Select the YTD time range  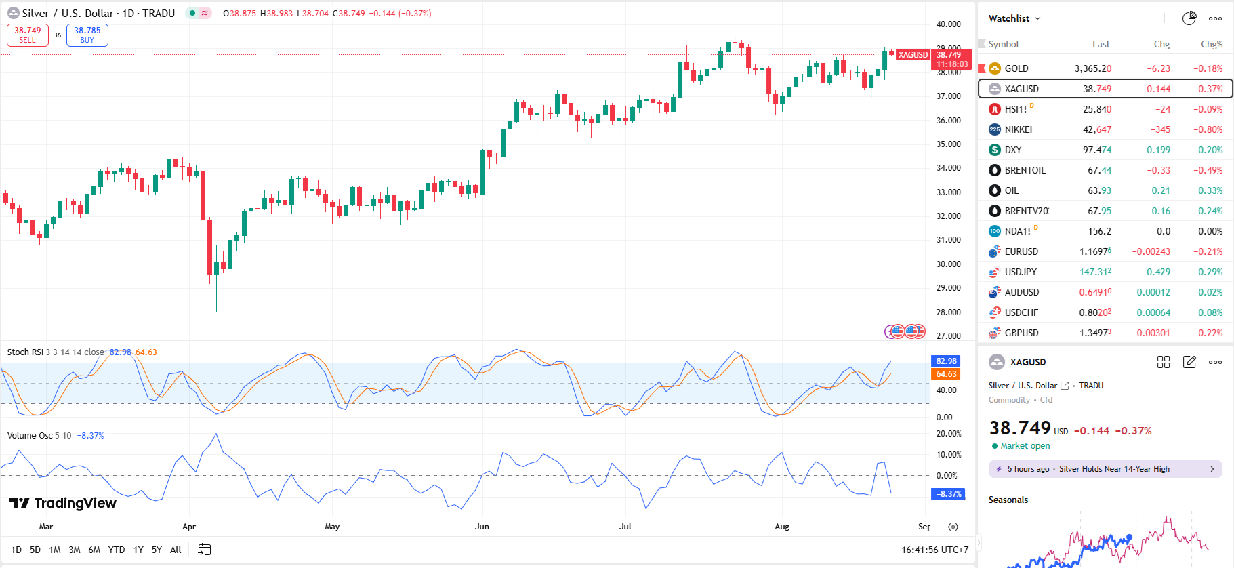click(x=117, y=550)
